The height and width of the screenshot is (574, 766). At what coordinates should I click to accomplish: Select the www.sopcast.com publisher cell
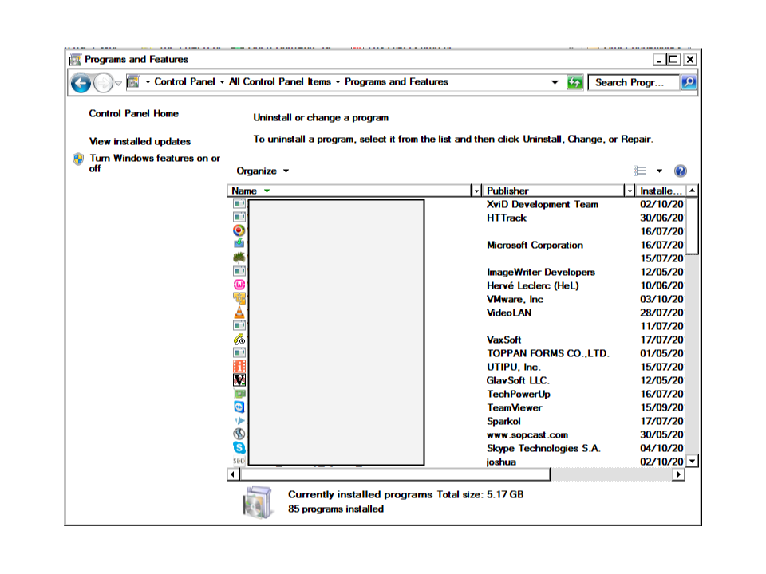[527, 435]
